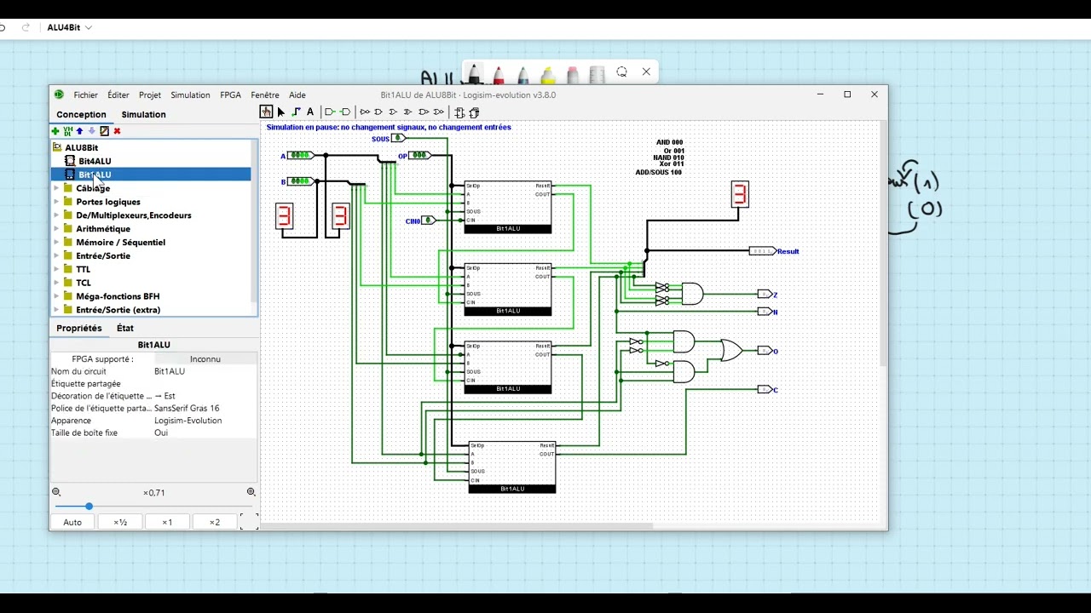The height and width of the screenshot is (613, 1091).
Task: Select Bit4ALU circuit in project tree
Action: click(95, 161)
